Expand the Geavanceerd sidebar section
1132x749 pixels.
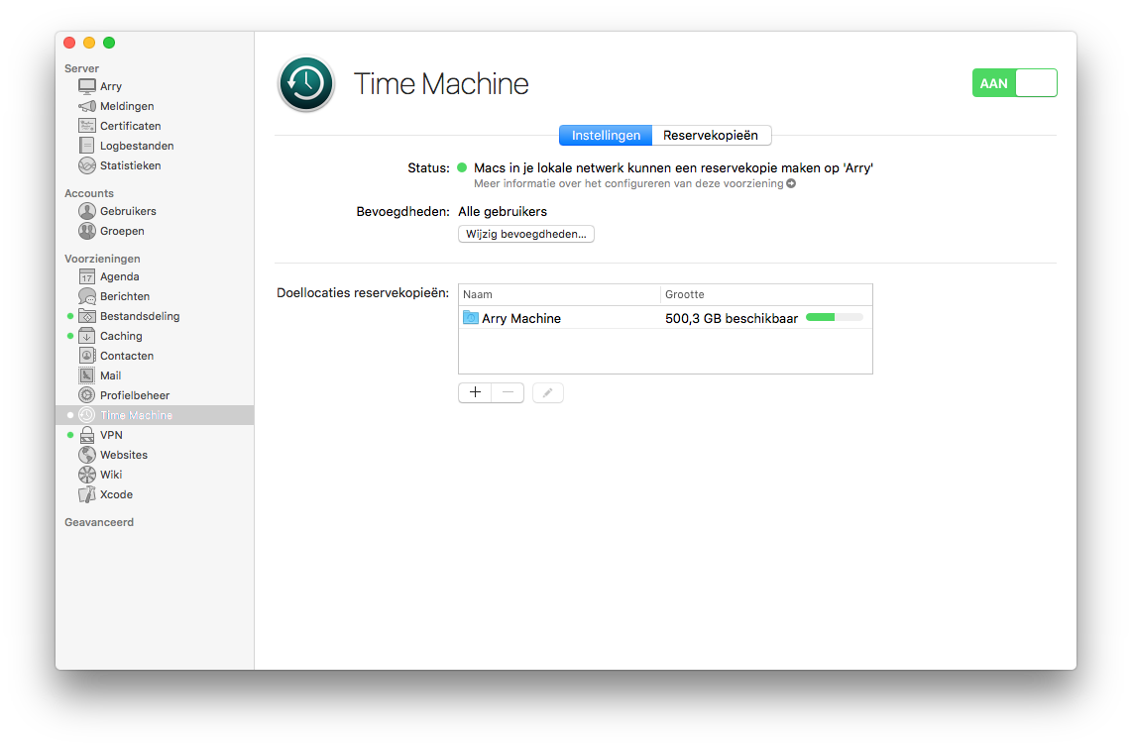(99, 522)
